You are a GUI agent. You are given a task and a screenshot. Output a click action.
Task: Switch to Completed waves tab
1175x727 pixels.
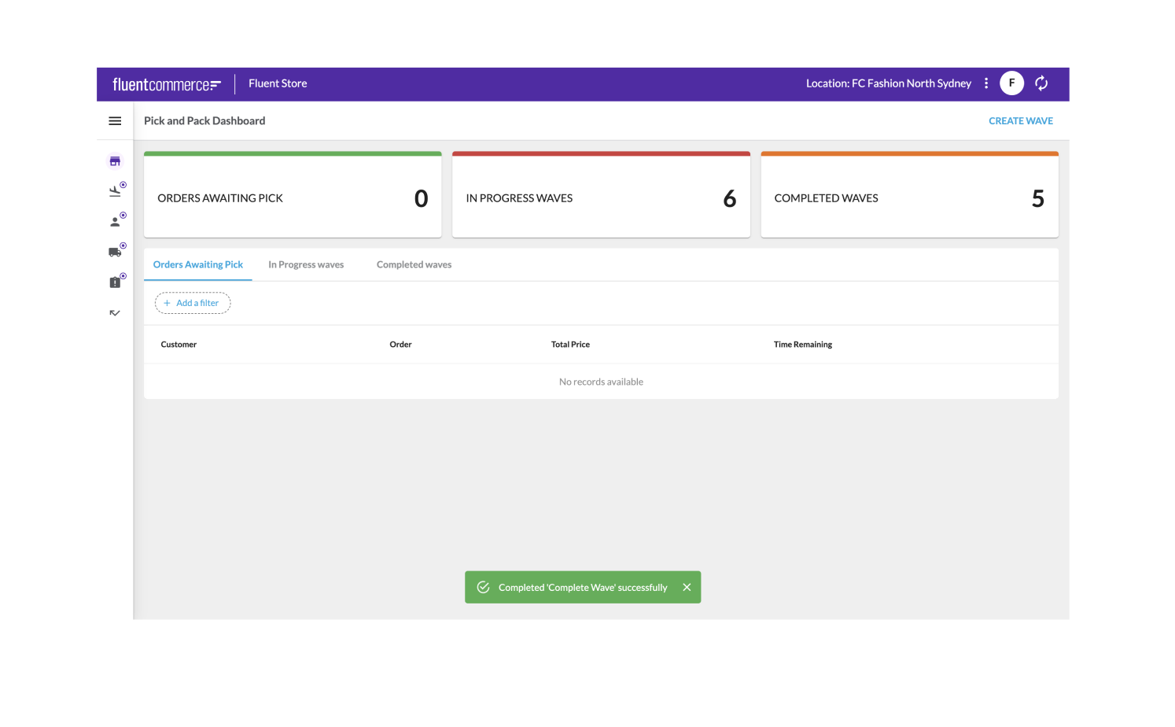click(x=414, y=265)
